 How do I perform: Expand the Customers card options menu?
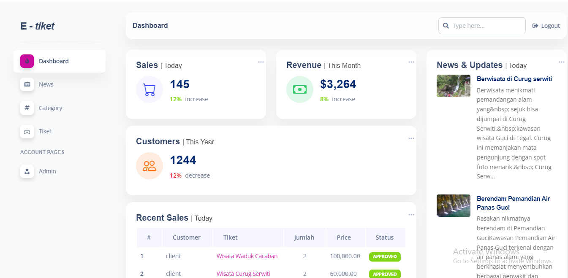click(411, 138)
